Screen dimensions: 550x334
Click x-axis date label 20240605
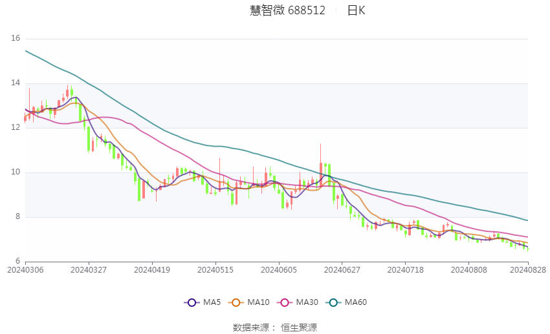(279, 270)
